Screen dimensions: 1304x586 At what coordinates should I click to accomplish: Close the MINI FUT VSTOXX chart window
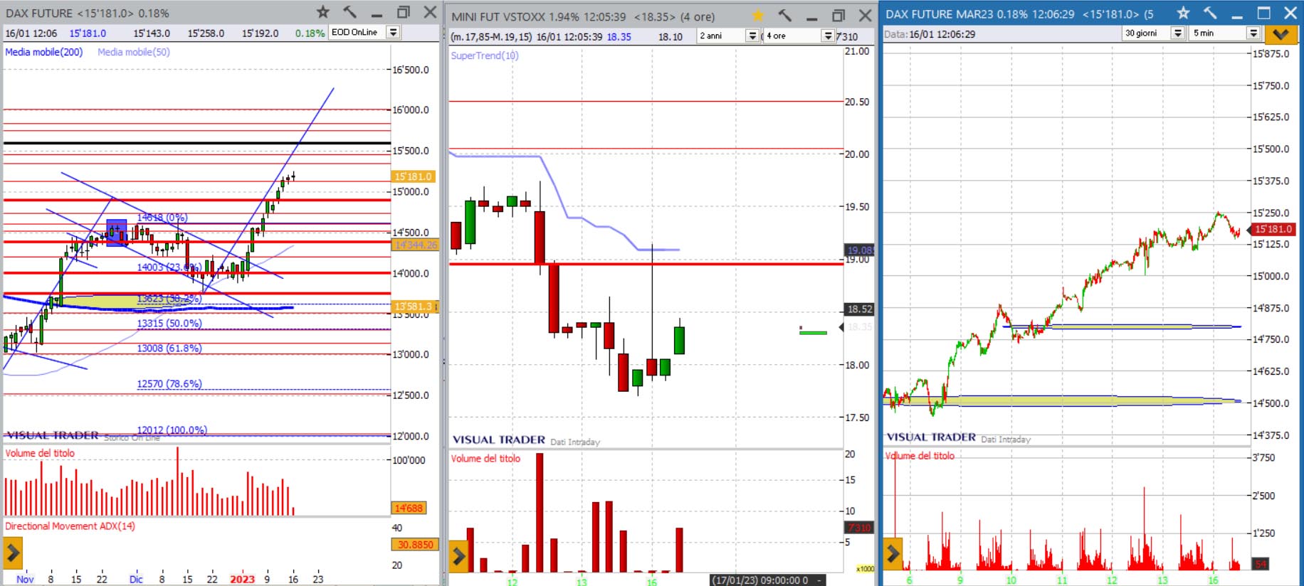click(865, 16)
